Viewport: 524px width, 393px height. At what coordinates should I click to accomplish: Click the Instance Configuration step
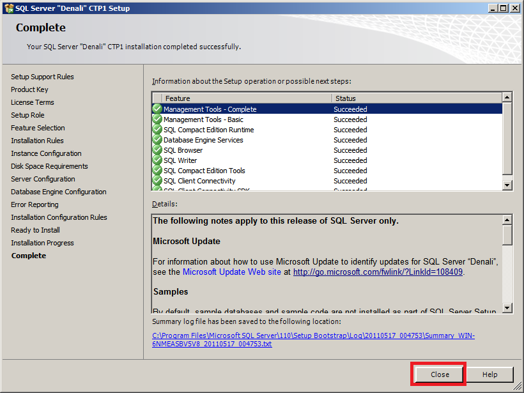(x=46, y=153)
